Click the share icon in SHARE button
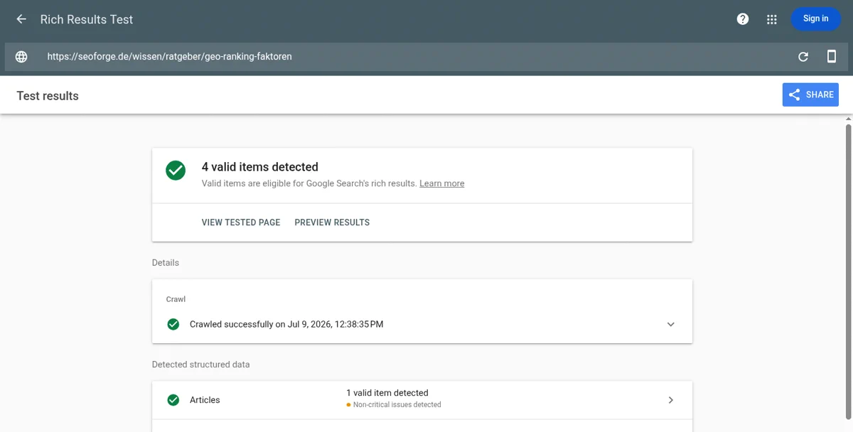The height and width of the screenshot is (432, 853). 795,94
